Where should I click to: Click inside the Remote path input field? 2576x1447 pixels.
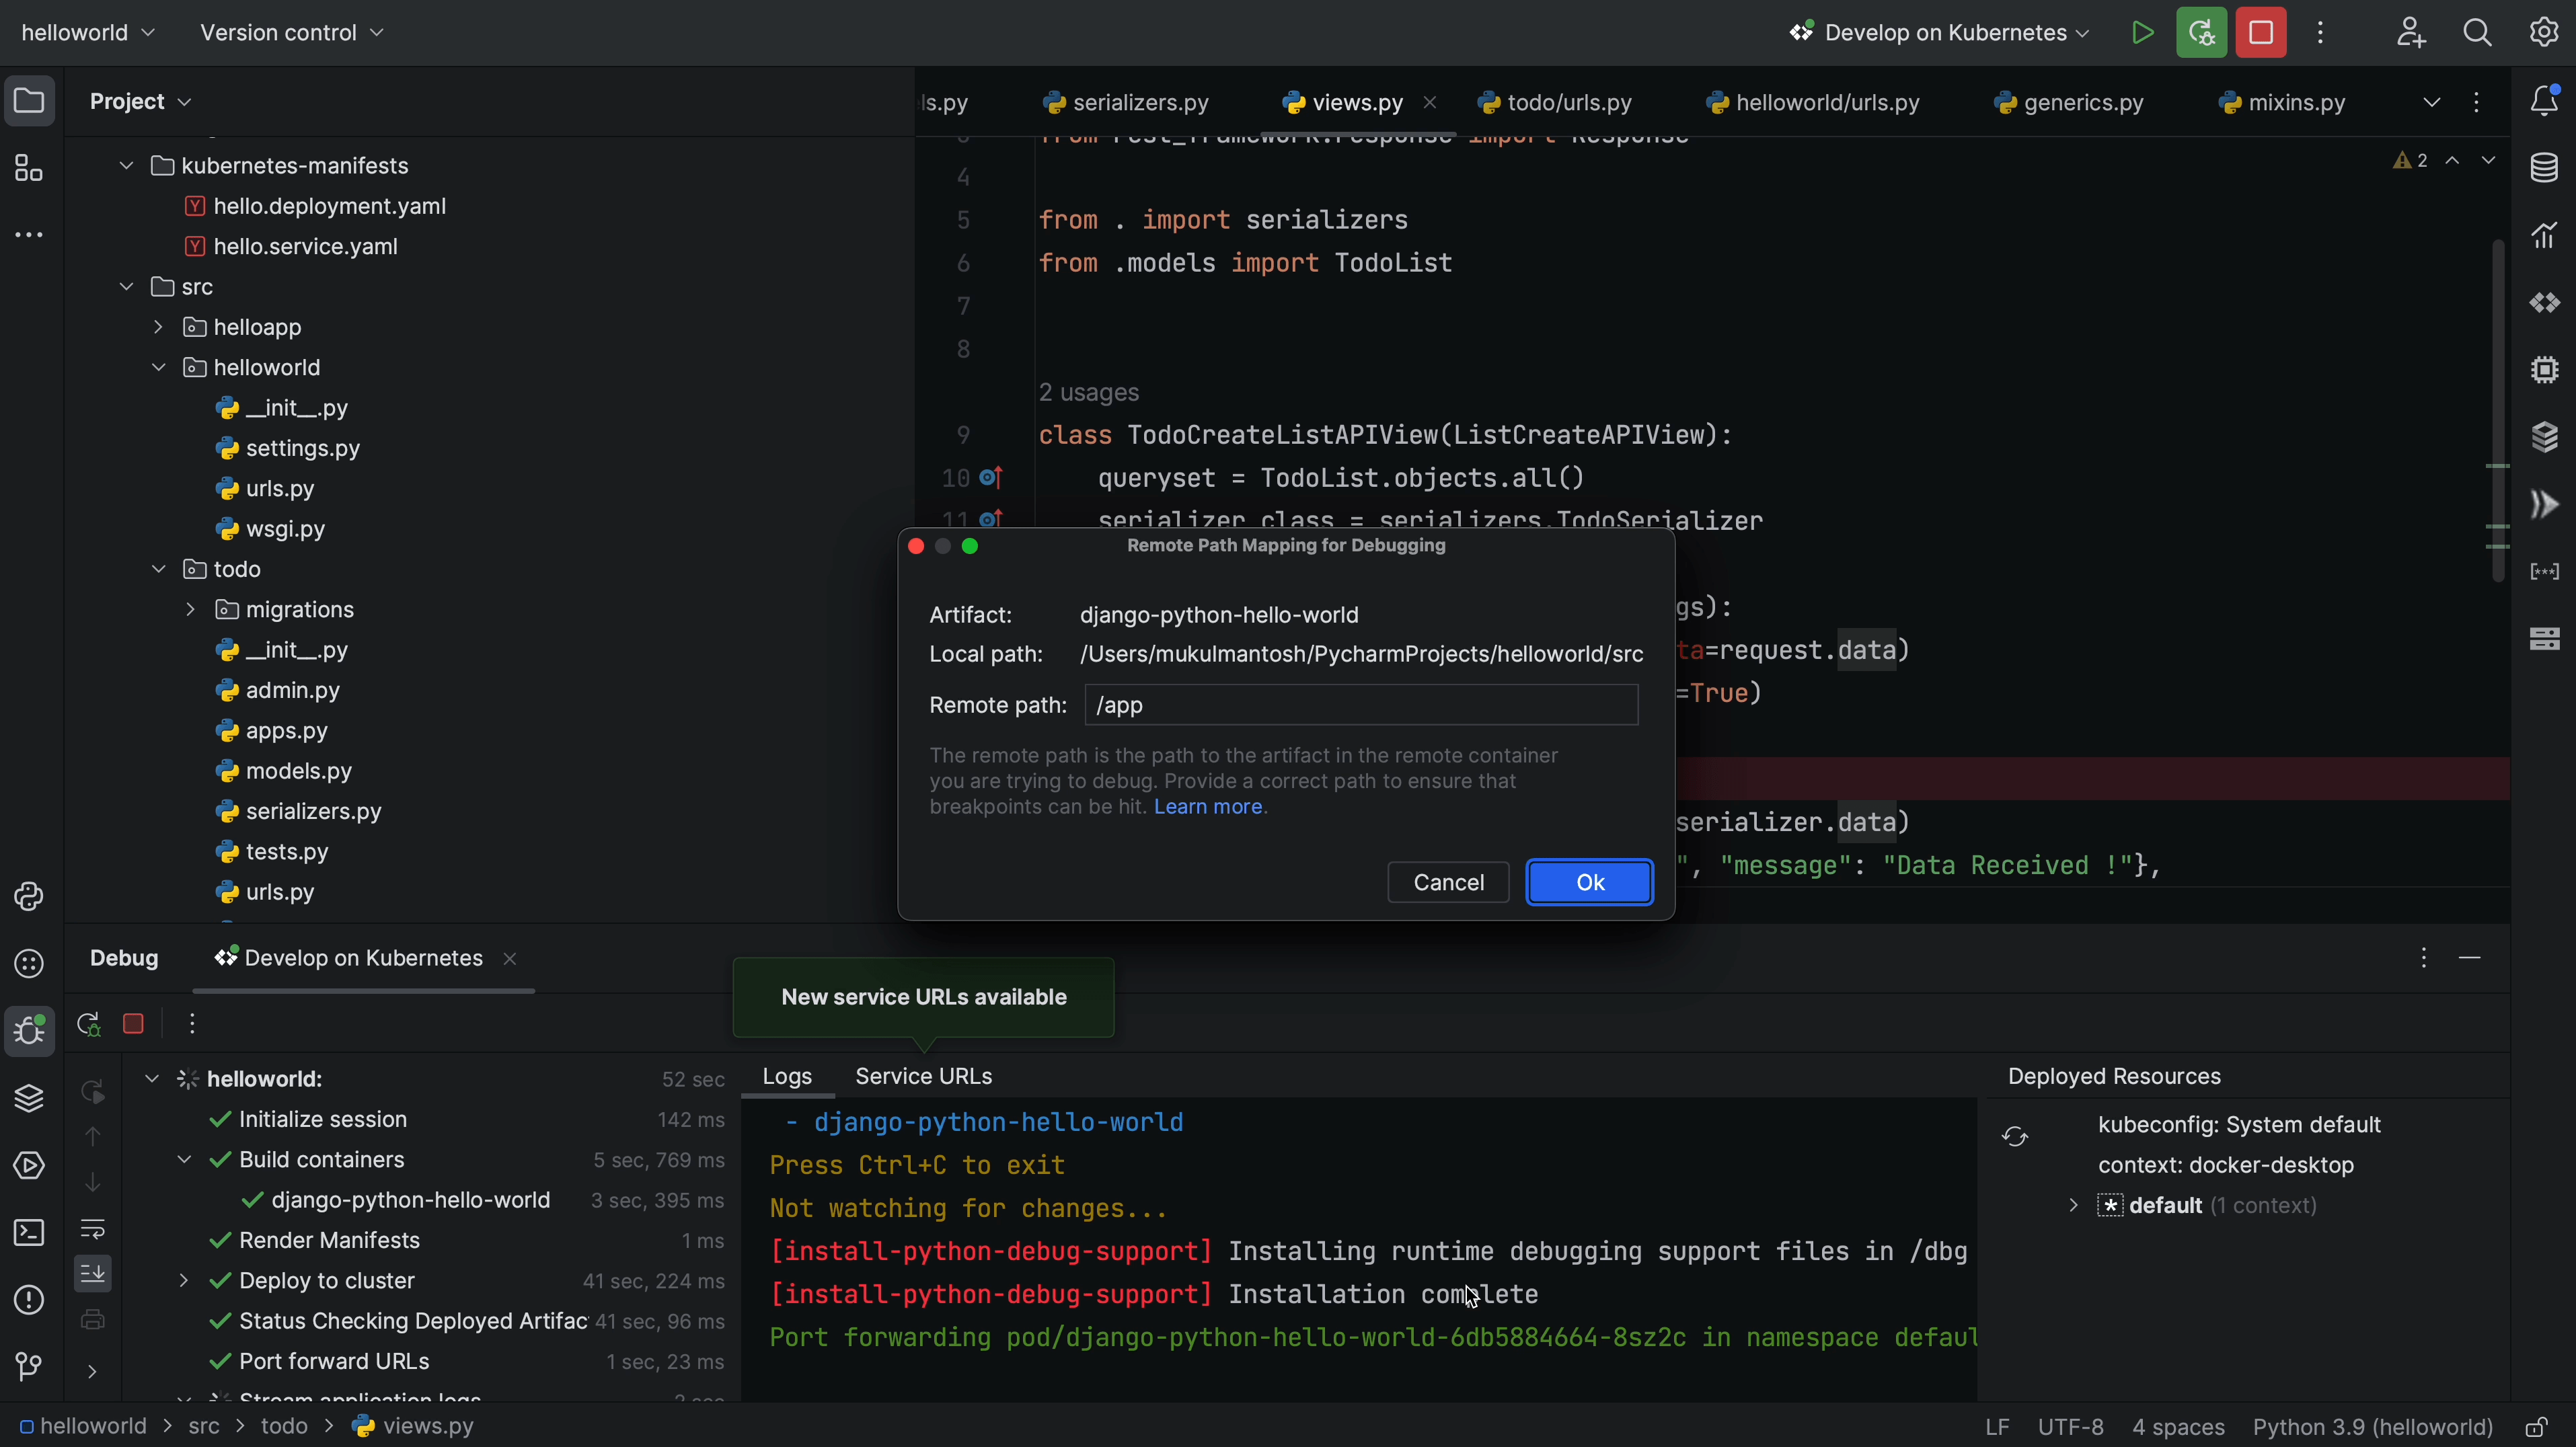[x=1360, y=705]
